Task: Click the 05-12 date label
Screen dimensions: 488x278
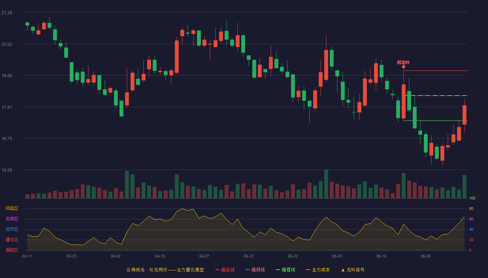Action: [x=249, y=256]
